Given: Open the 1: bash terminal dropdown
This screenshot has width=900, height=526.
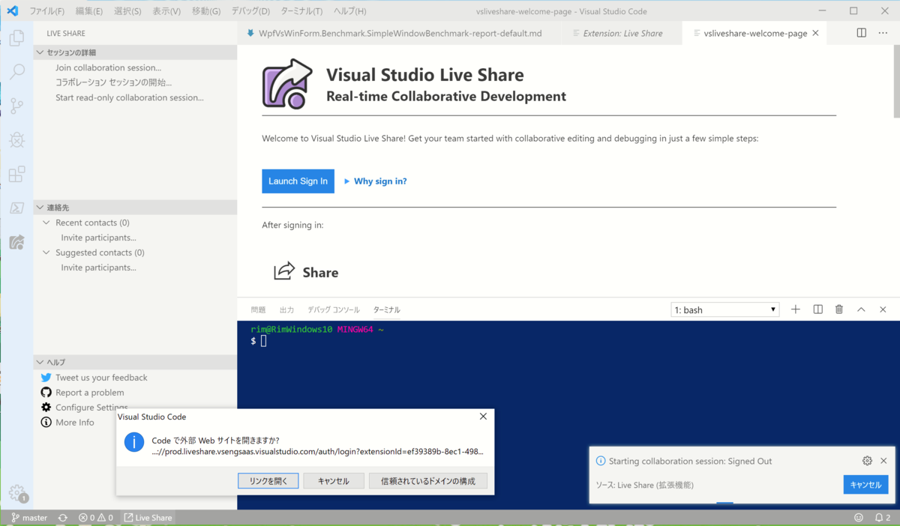Looking at the screenshot, I should [x=725, y=309].
